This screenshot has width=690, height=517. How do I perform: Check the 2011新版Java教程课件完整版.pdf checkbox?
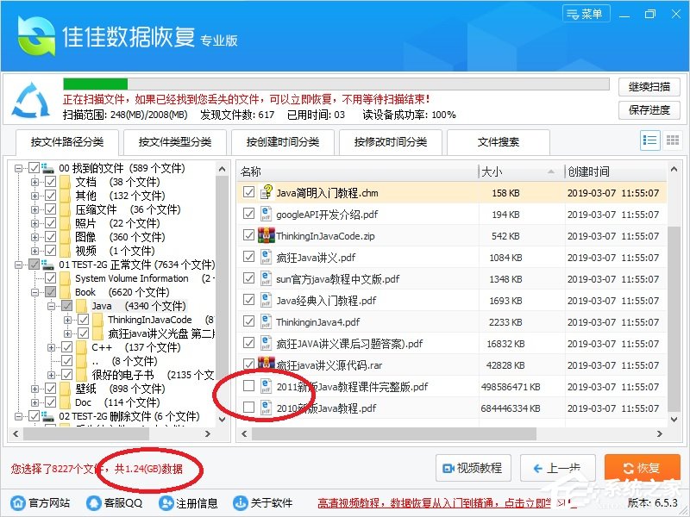(248, 386)
